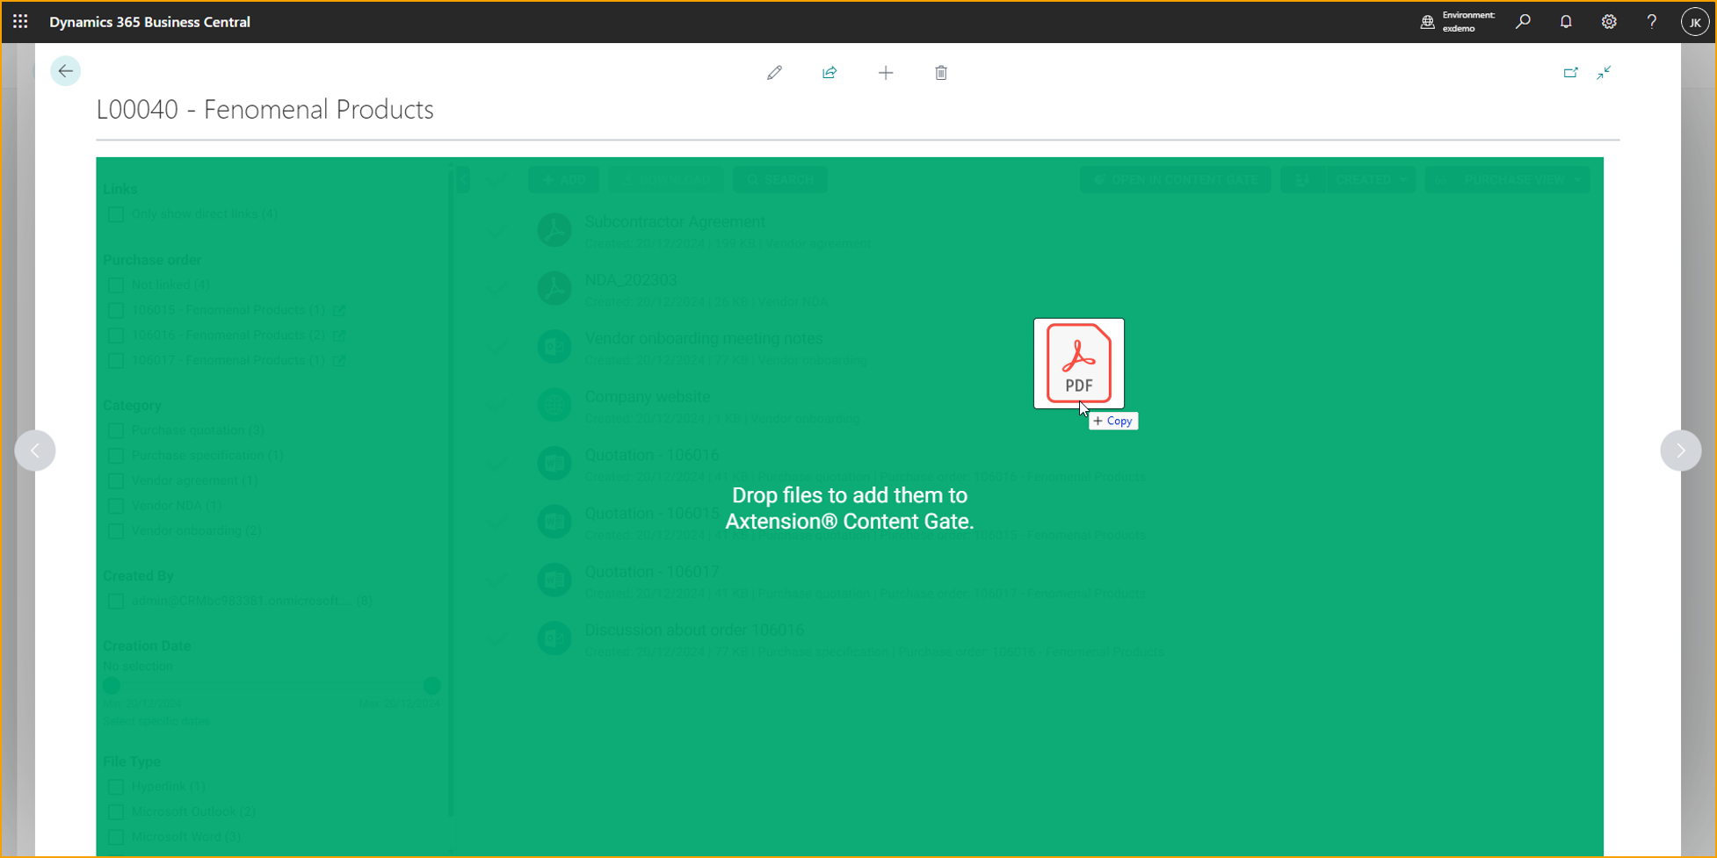The width and height of the screenshot is (1717, 858).
Task: Click the Add button in document toolbar
Action: click(x=563, y=180)
